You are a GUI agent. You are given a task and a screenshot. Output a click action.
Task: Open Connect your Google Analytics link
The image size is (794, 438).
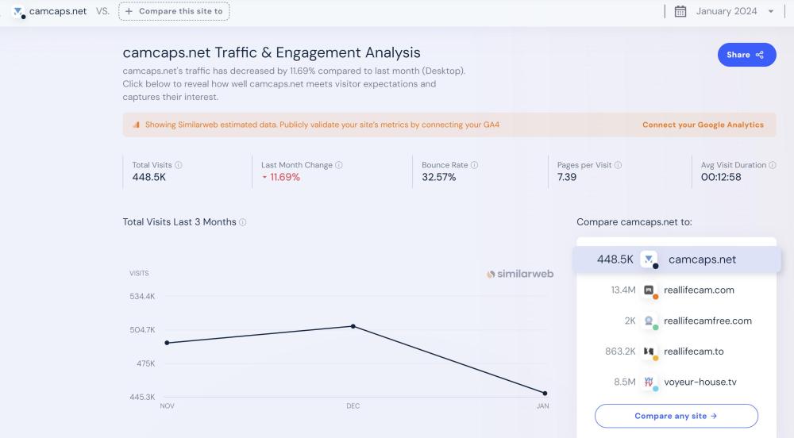coord(703,125)
